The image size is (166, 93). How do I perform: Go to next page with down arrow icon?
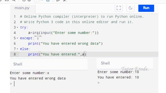[x=29, y=1]
